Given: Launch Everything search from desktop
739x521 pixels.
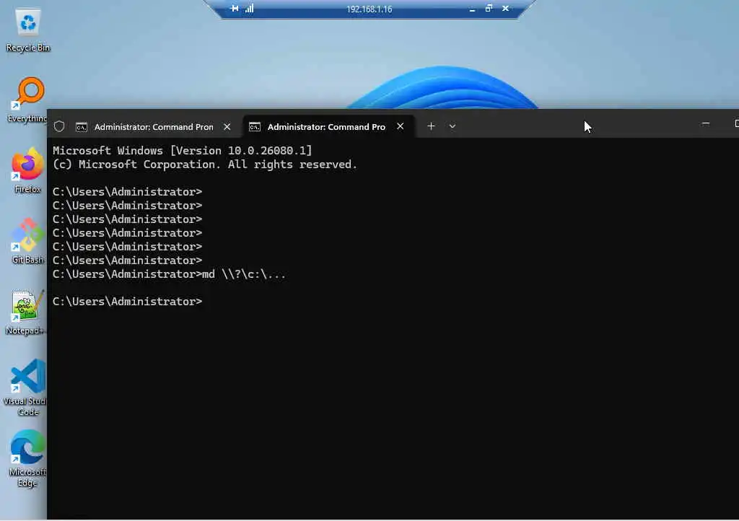Looking at the screenshot, I should point(28,100).
